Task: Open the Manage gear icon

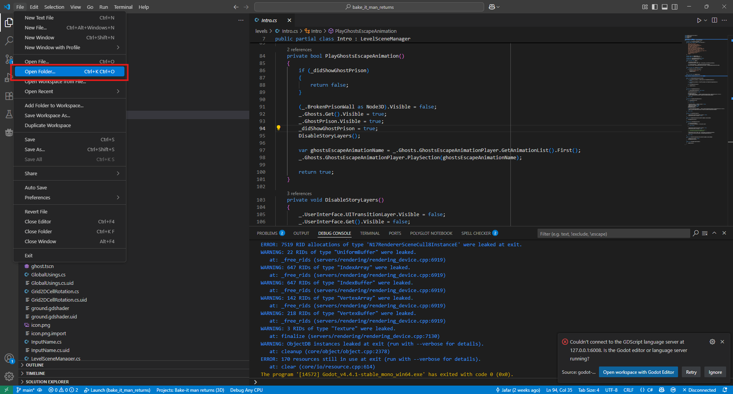Action: [x=9, y=376]
